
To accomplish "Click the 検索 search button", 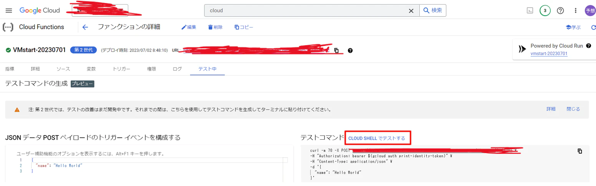I will point(433,11).
